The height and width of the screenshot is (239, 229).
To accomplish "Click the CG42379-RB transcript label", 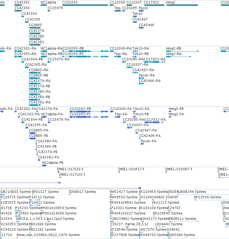I will click(x=40, y=86).
